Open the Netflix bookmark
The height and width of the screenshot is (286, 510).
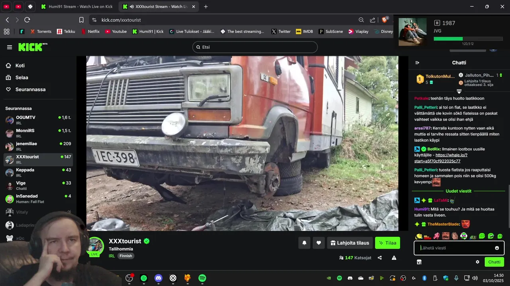pyautogui.click(x=90, y=31)
